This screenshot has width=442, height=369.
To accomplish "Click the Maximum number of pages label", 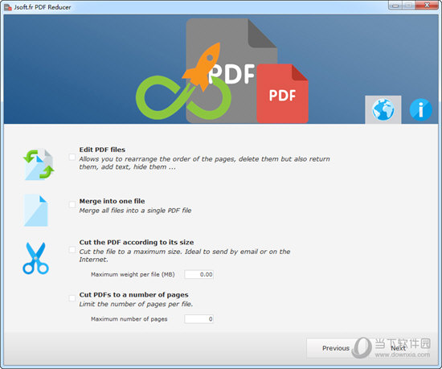I will pos(129,319).
